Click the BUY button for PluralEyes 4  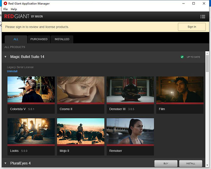[166, 163]
